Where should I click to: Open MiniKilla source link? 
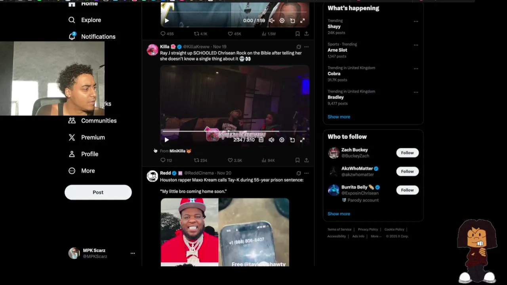point(180,151)
